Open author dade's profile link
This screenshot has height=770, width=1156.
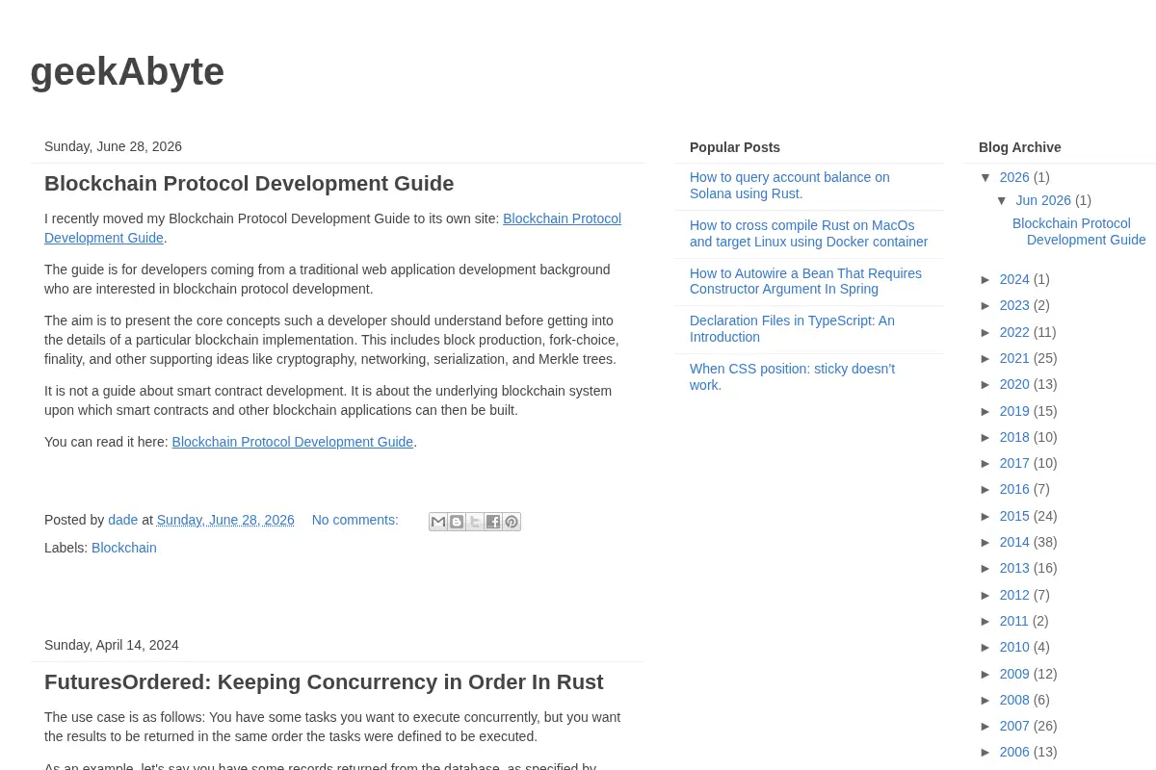pos(123,520)
